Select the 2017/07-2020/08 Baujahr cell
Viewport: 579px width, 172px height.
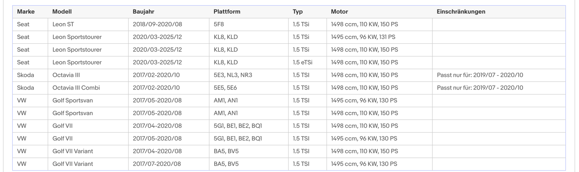(x=169, y=164)
